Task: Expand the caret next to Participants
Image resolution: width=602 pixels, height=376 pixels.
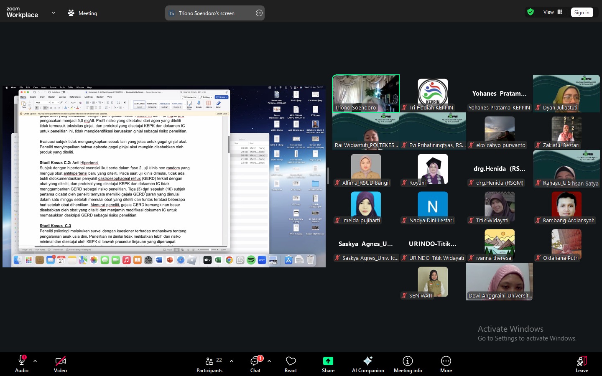Action: tap(232, 361)
